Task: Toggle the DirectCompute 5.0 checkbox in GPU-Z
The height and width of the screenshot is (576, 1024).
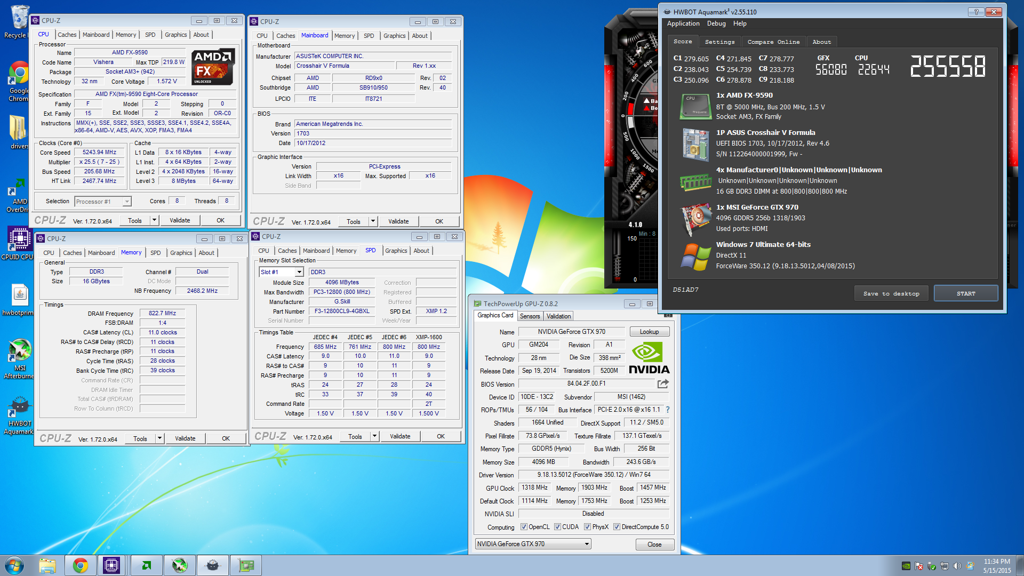Action: (x=617, y=527)
